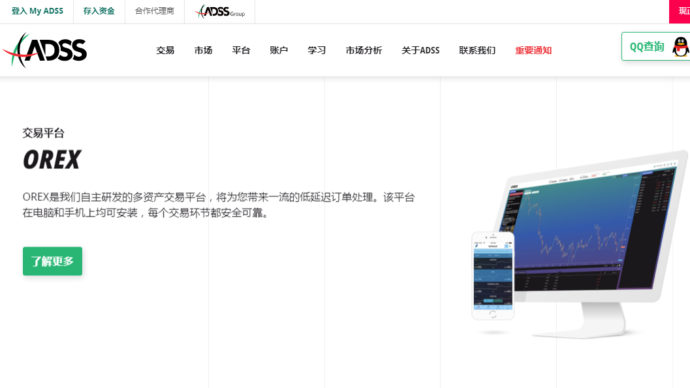
Task: Open the 关于ADSS menu
Action: 420,50
